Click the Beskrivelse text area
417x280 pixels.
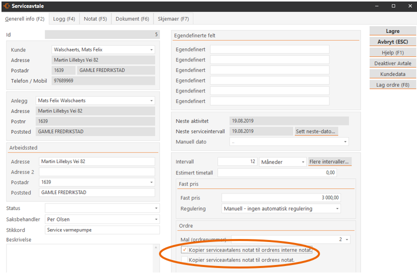(80, 258)
